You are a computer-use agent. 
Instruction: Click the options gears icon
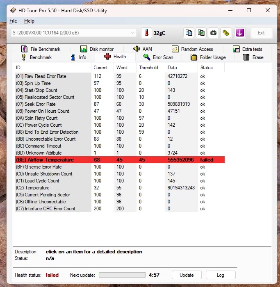(x=225, y=33)
